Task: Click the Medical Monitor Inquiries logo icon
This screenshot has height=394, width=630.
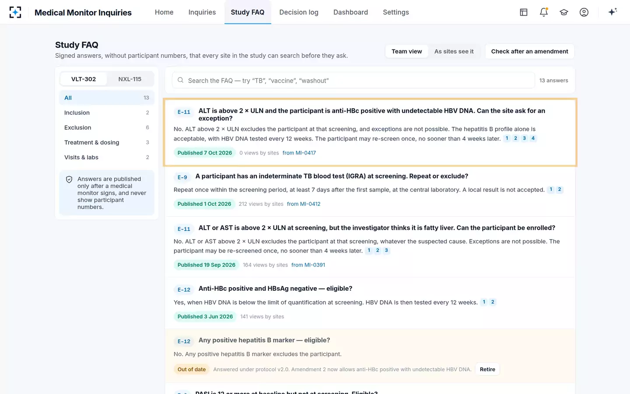Action: pos(15,12)
